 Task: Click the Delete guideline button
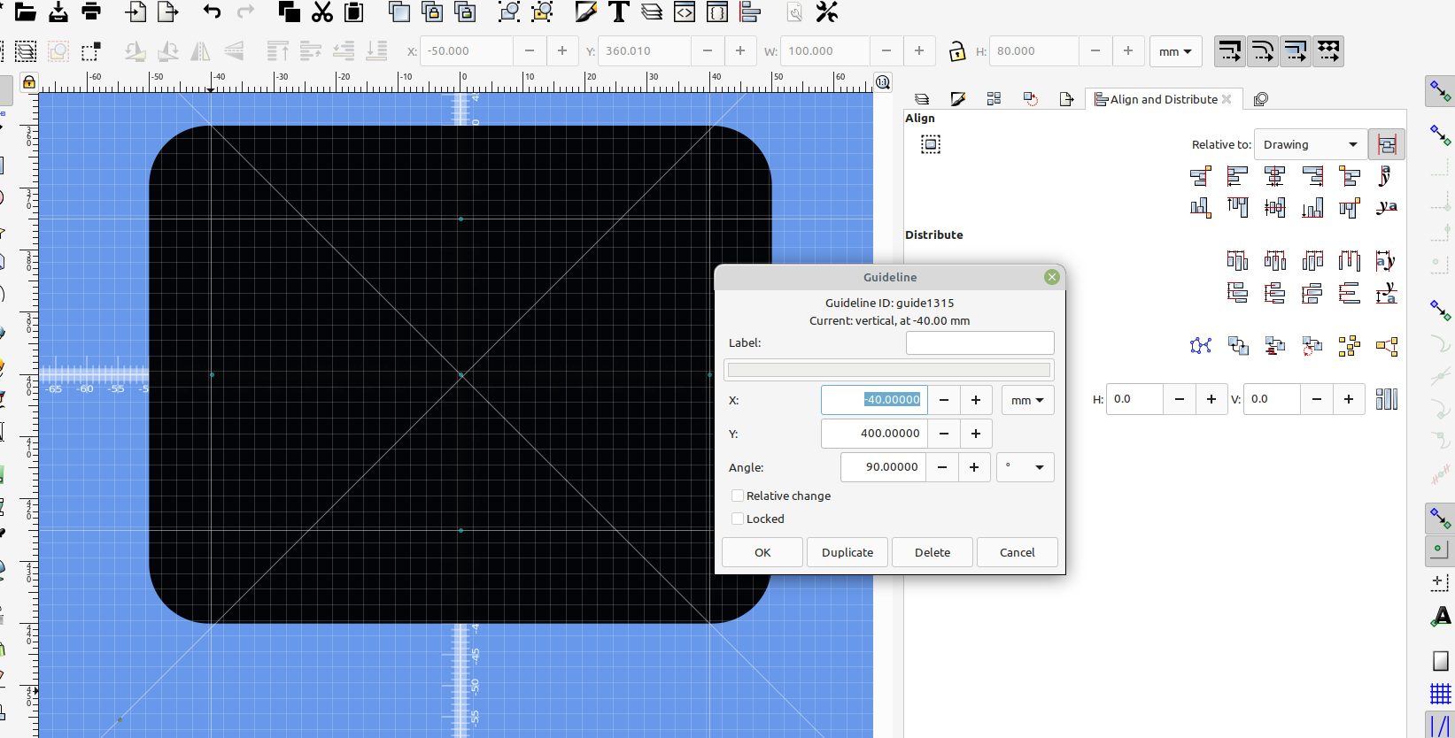tap(932, 552)
